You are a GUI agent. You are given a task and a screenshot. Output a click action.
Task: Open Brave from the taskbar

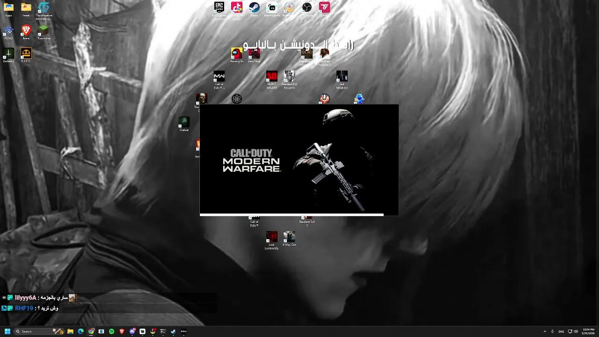pos(122,331)
